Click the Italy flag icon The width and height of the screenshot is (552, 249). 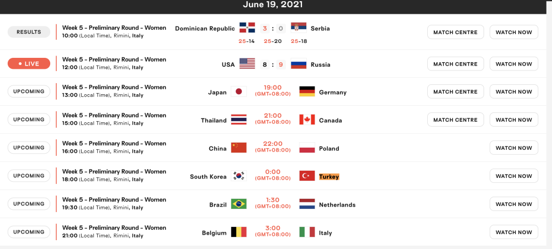[x=307, y=232]
